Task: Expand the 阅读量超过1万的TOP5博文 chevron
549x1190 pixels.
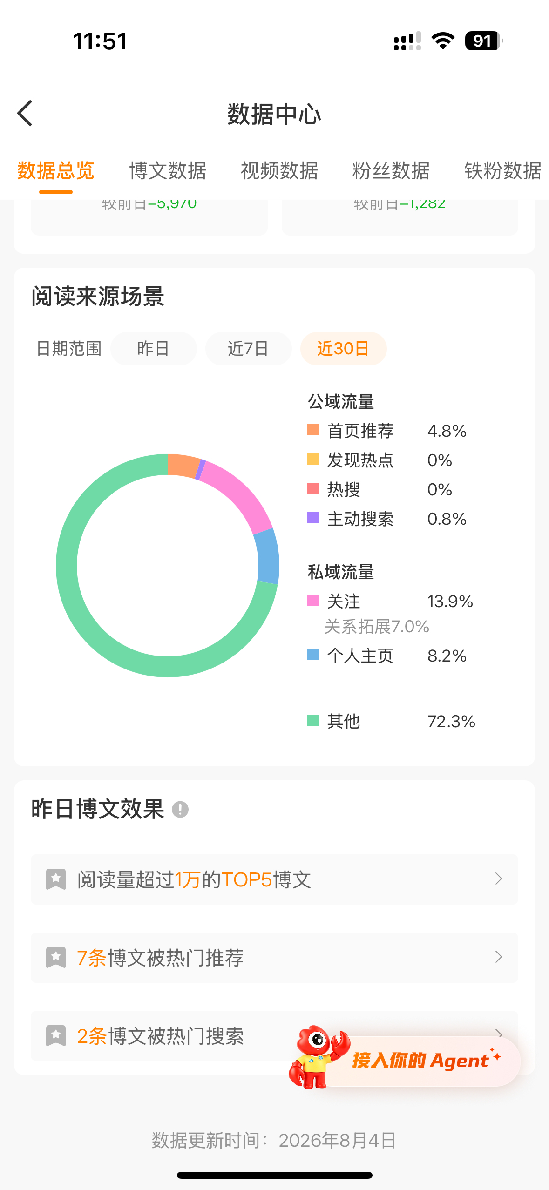Action: pyautogui.click(x=498, y=879)
